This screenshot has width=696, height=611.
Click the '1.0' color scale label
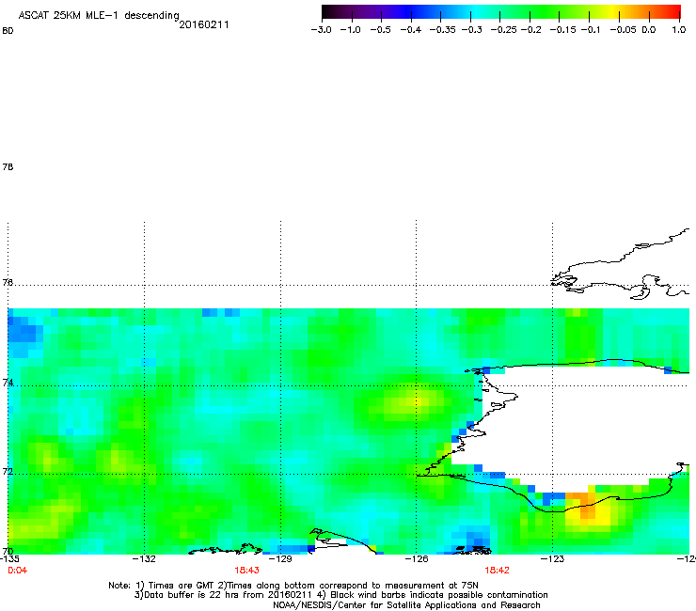click(x=679, y=30)
